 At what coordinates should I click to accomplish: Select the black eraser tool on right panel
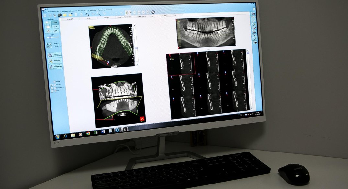coord(255,42)
